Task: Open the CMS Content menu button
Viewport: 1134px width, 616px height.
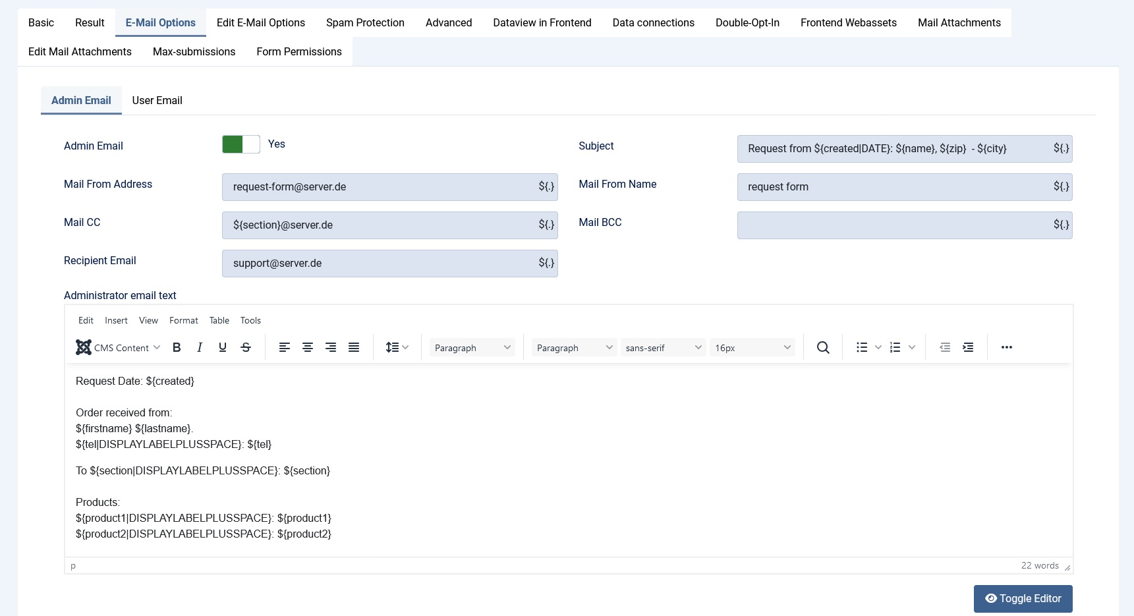Action: (x=118, y=347)
